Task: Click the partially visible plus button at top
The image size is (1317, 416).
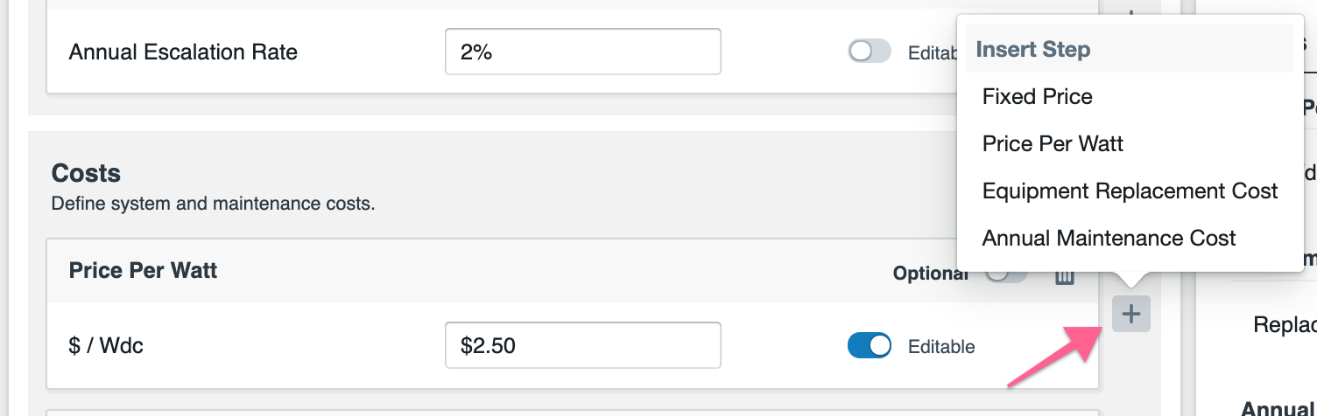Action: point(1130,9)
